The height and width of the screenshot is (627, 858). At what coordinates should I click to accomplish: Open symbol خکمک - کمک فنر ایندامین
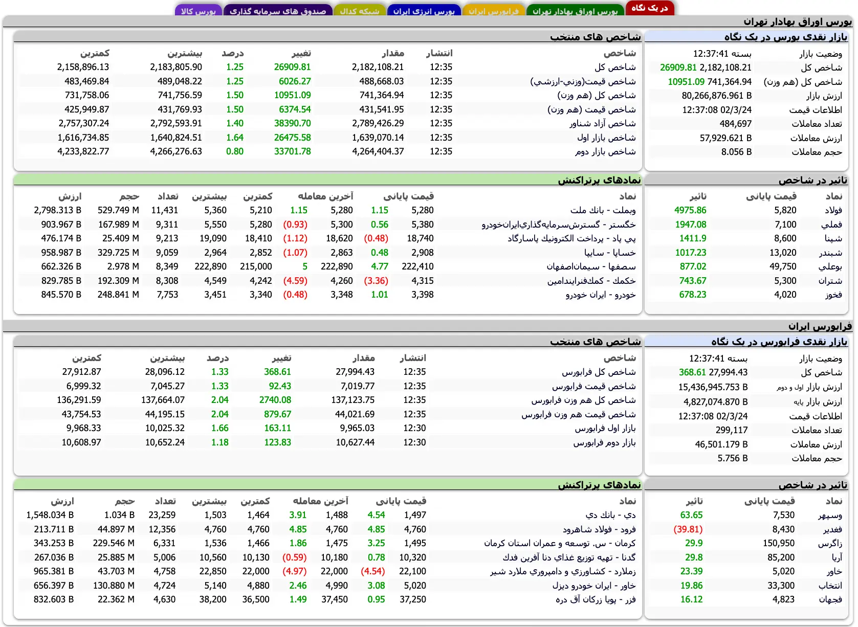(591, 281)
